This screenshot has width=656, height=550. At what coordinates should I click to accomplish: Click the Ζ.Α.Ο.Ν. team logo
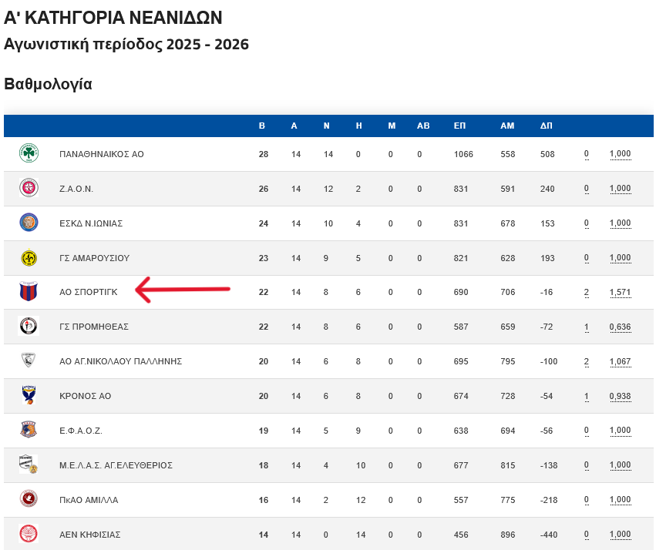[x=29, y=188]
